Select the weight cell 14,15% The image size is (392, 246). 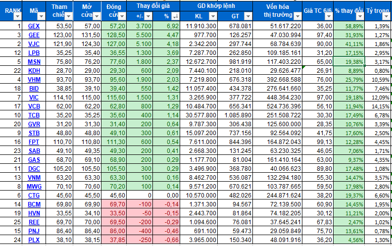click(x=378, y=106)
